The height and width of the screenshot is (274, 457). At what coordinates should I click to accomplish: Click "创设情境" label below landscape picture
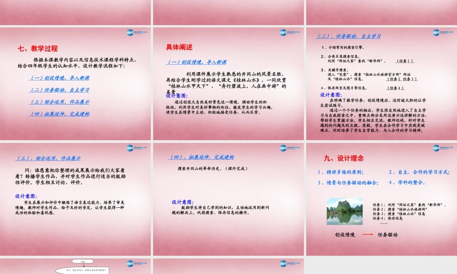345,235
